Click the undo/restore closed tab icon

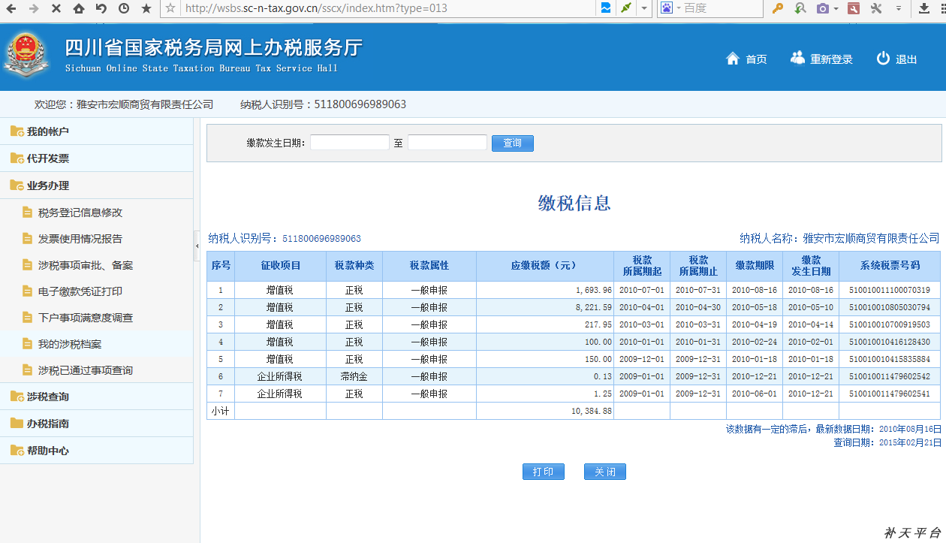click(101, 8)
